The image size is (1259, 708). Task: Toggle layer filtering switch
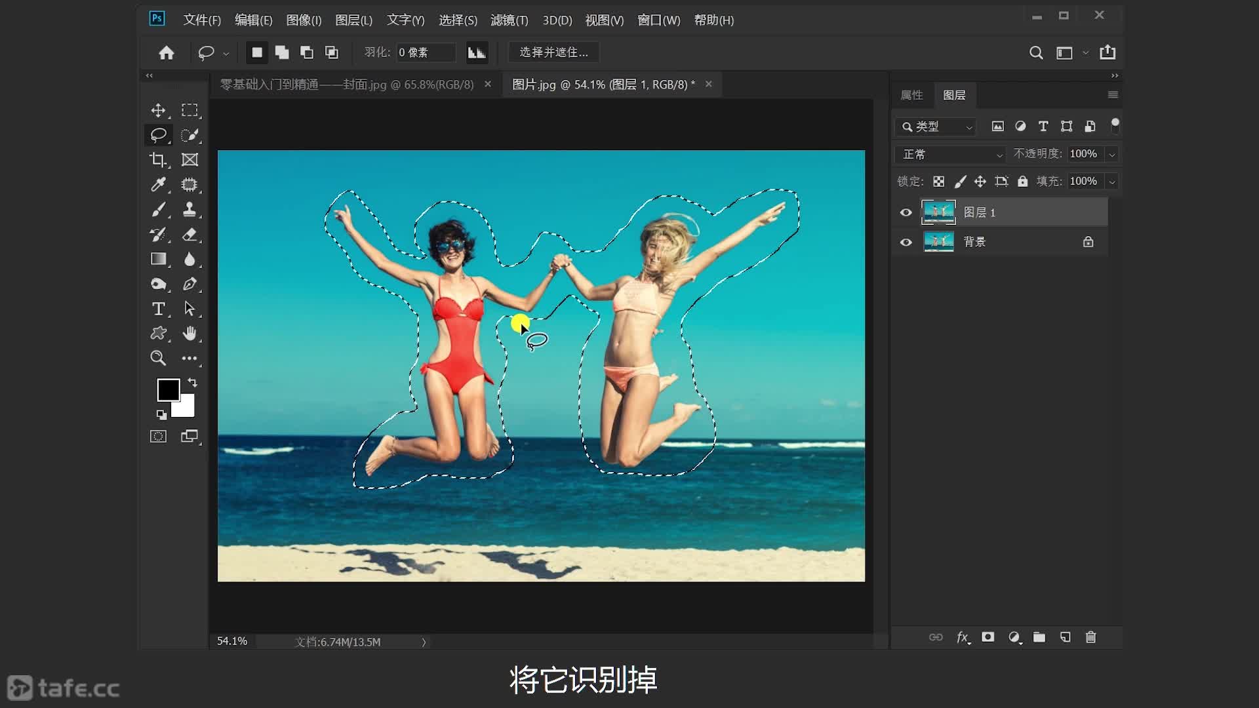[1115, 126]
